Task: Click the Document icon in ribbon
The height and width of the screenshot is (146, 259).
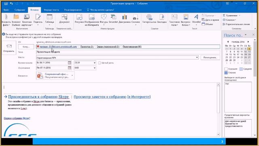Action: pyautogui.click(x=64, y=17)
